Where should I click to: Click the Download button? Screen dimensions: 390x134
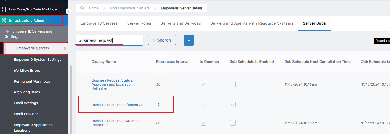[x=382, y=41]
